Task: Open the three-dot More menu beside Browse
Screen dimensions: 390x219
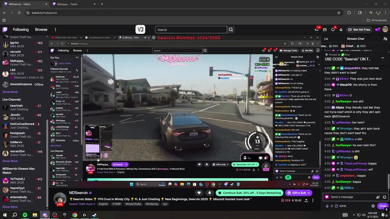Action: [55, 30]
